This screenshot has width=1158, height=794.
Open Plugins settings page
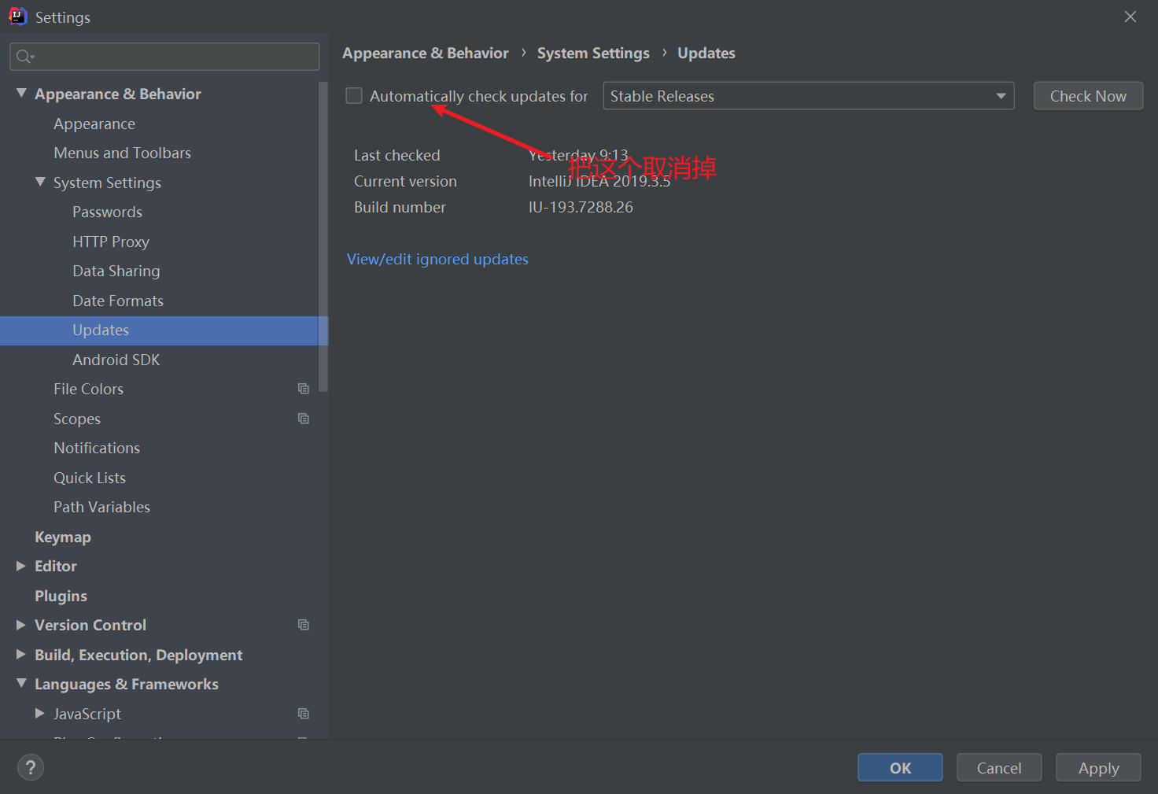click(x=61, y=596)
